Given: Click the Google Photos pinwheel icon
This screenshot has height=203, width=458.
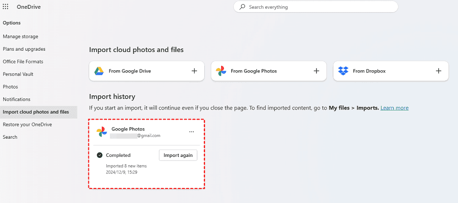Looking at the screenshot, I should (x=221, y=71).
